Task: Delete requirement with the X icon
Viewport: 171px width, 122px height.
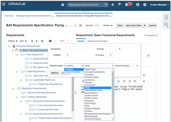Action: 42,41
